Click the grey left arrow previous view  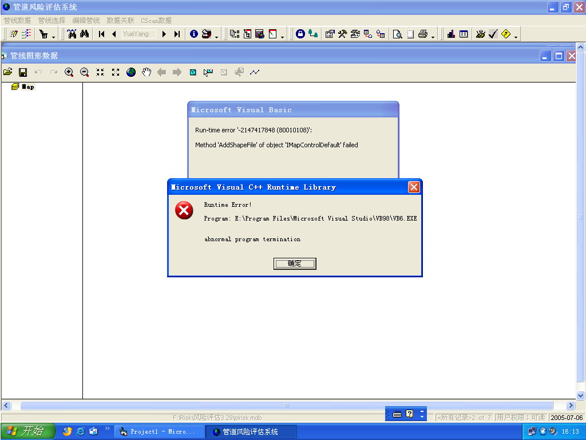(161, 72)
